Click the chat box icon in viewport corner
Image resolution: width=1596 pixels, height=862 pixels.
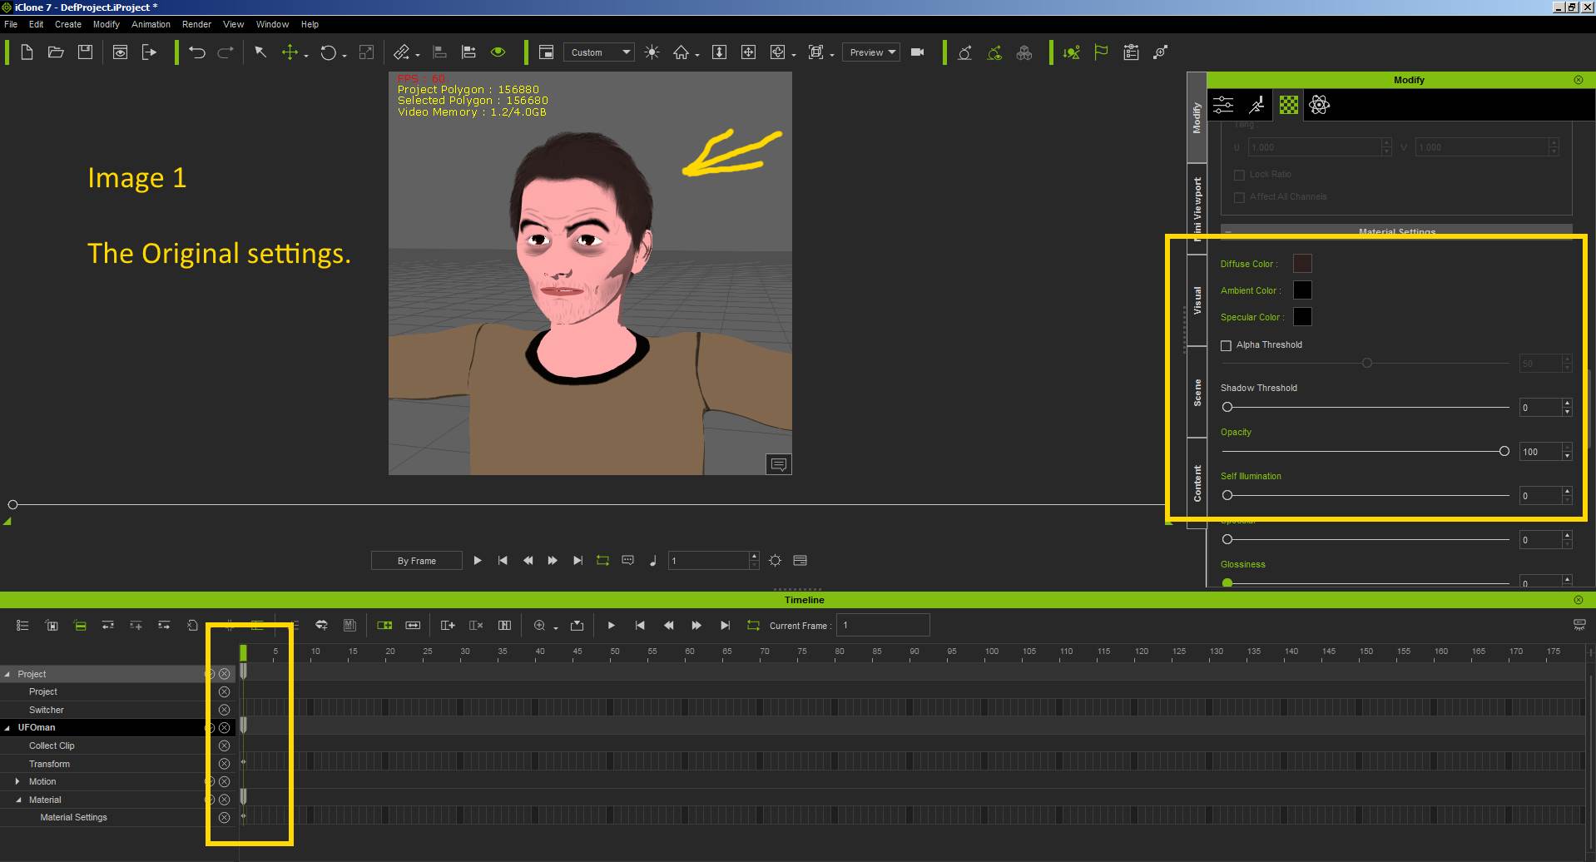point(778,464)
